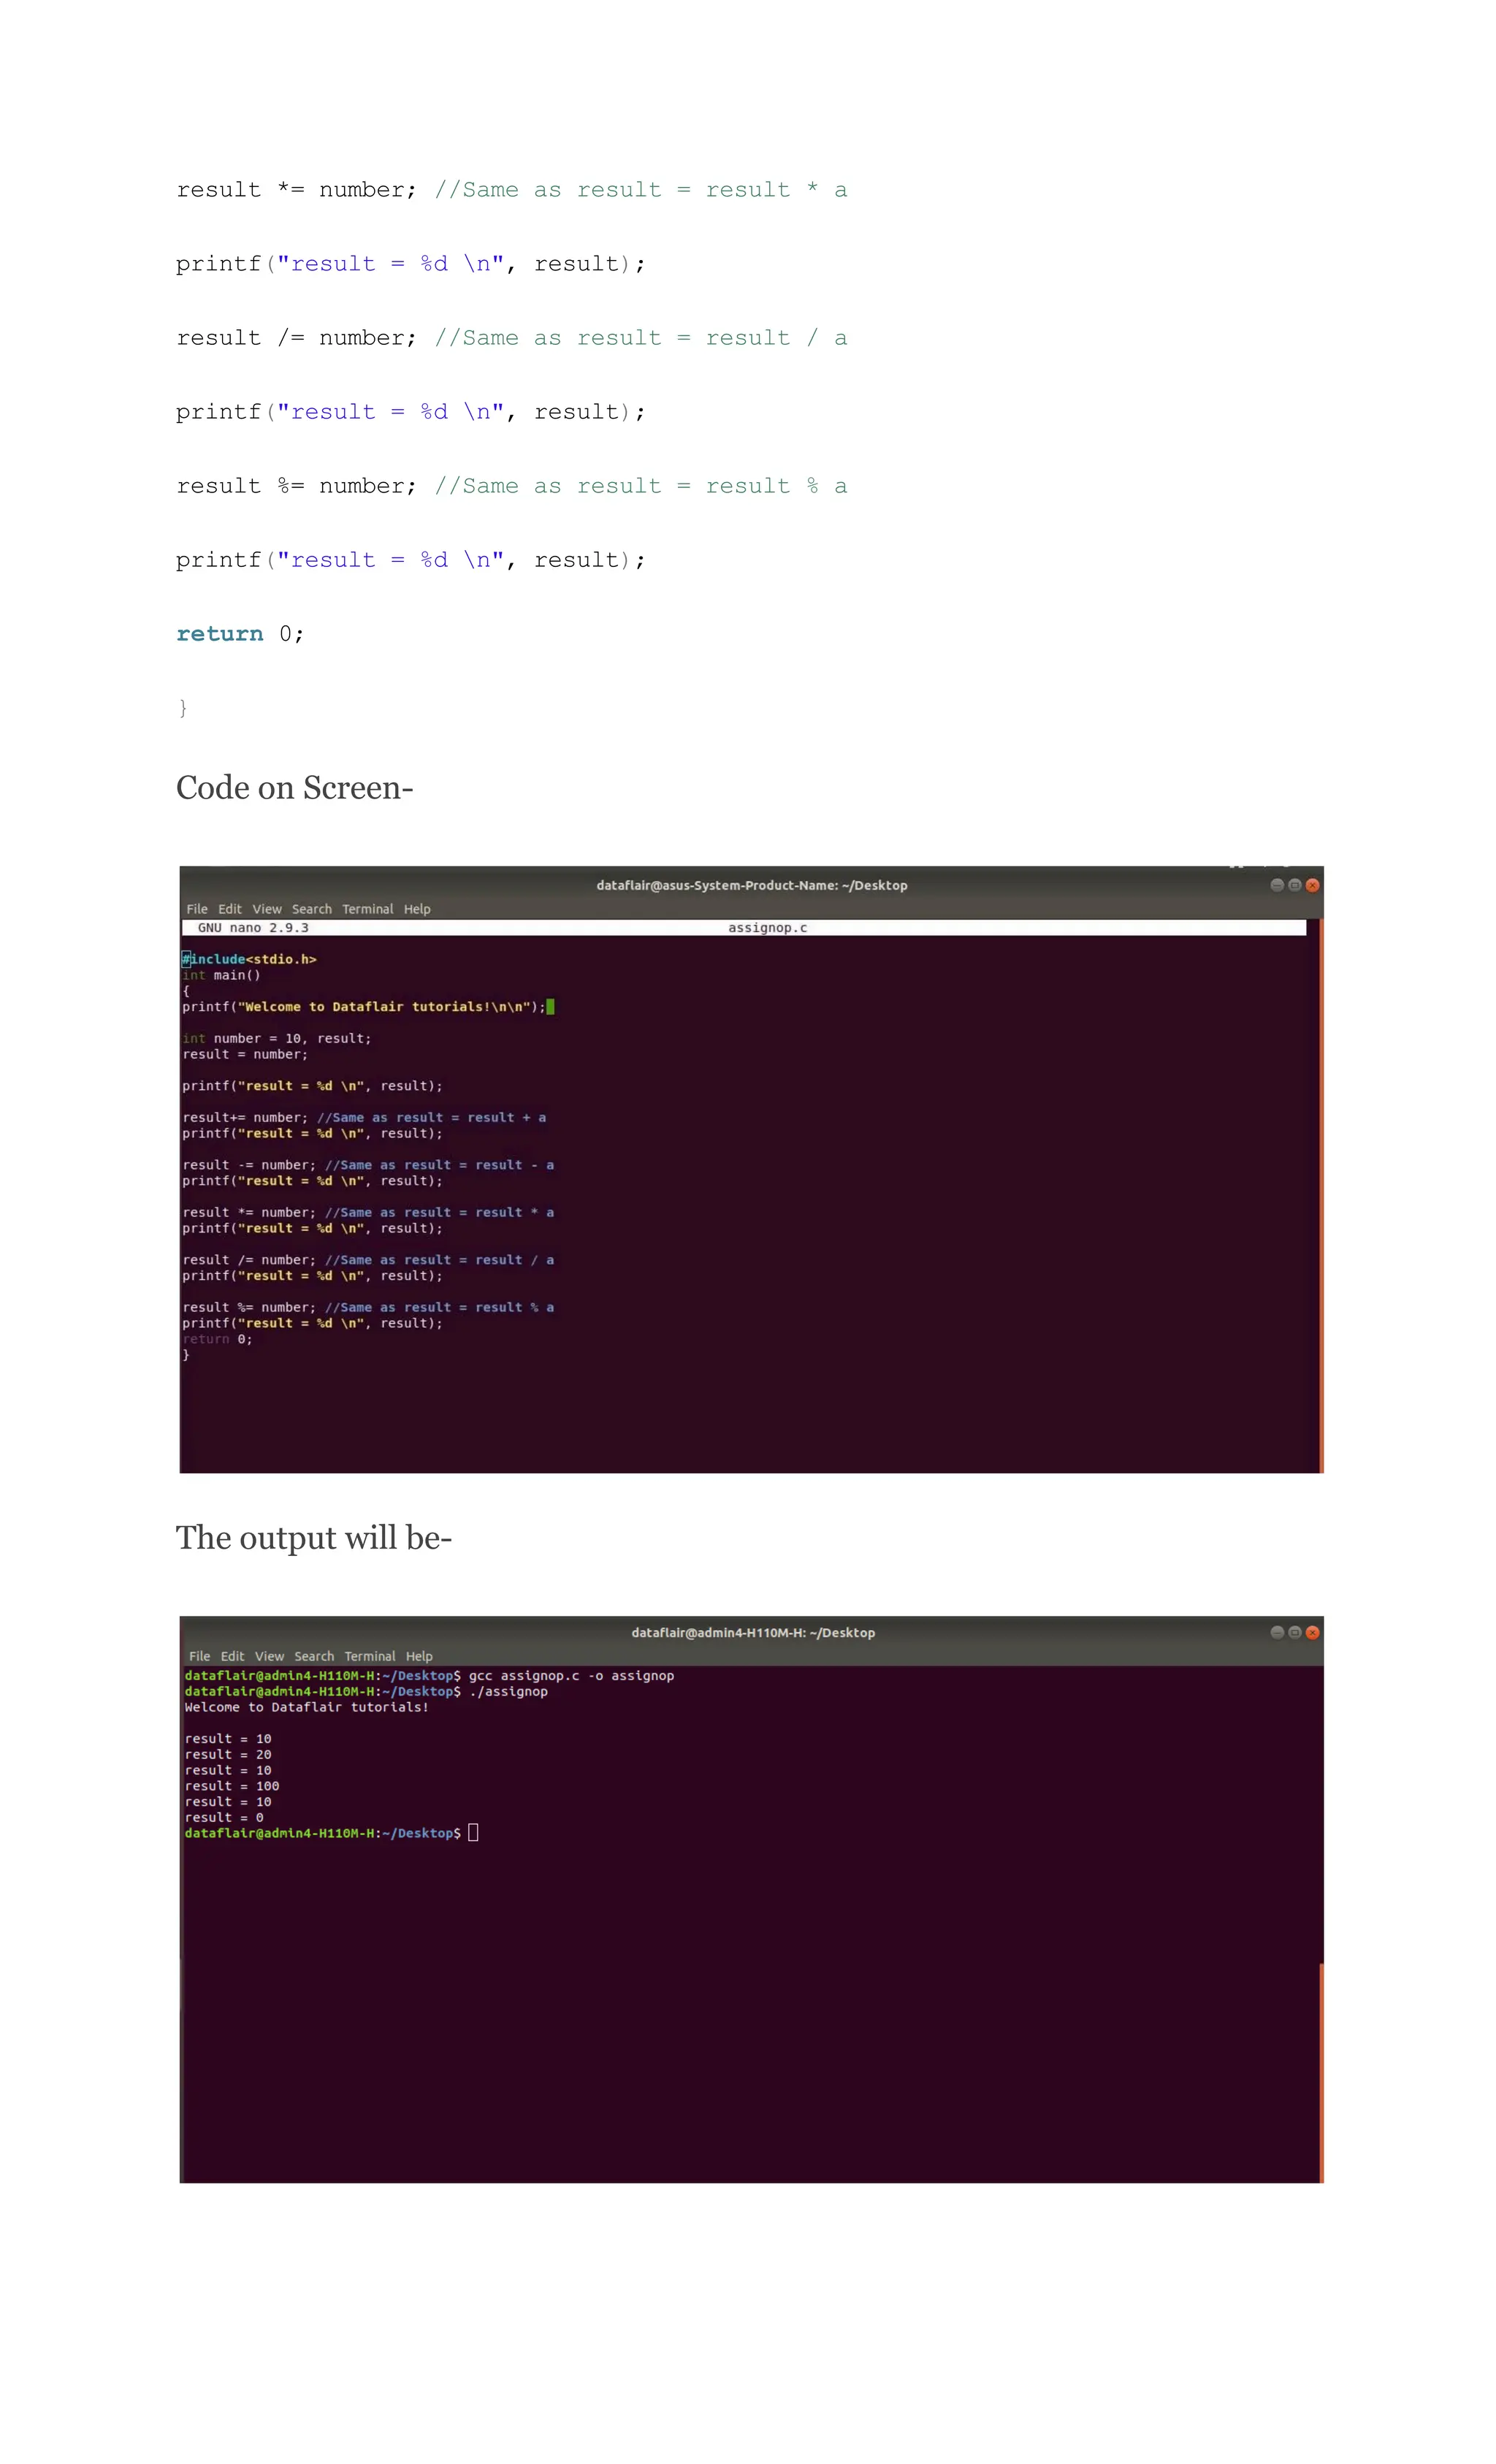Image resolution: width=1496 pixels, height=2464 pixels.
Task: Open View menu in the nano terminal window
Action: 267,909
